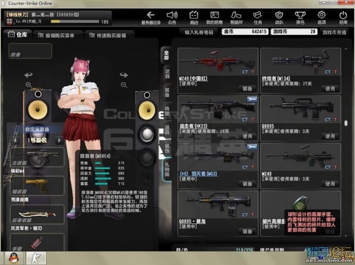Click 装备 button for QB895·暴龙
Screen dimensions: 355x265
pos(247,231)
